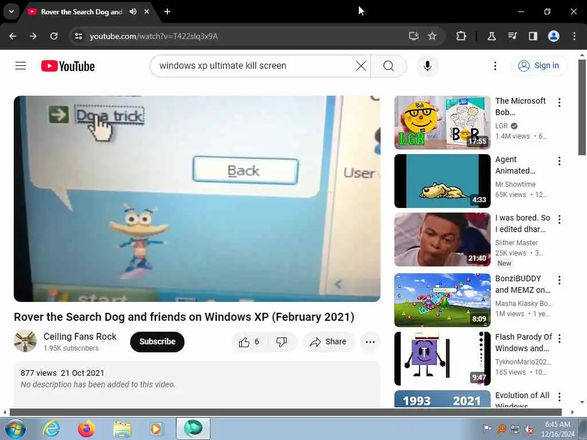Open the Agent Animated thumbnail
587x440 pixels.
tap(442, 181)
